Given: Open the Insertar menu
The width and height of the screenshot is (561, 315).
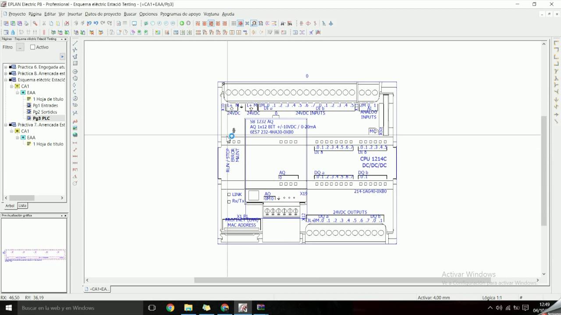Looking at the screenshot, I should tap(75, 14).
